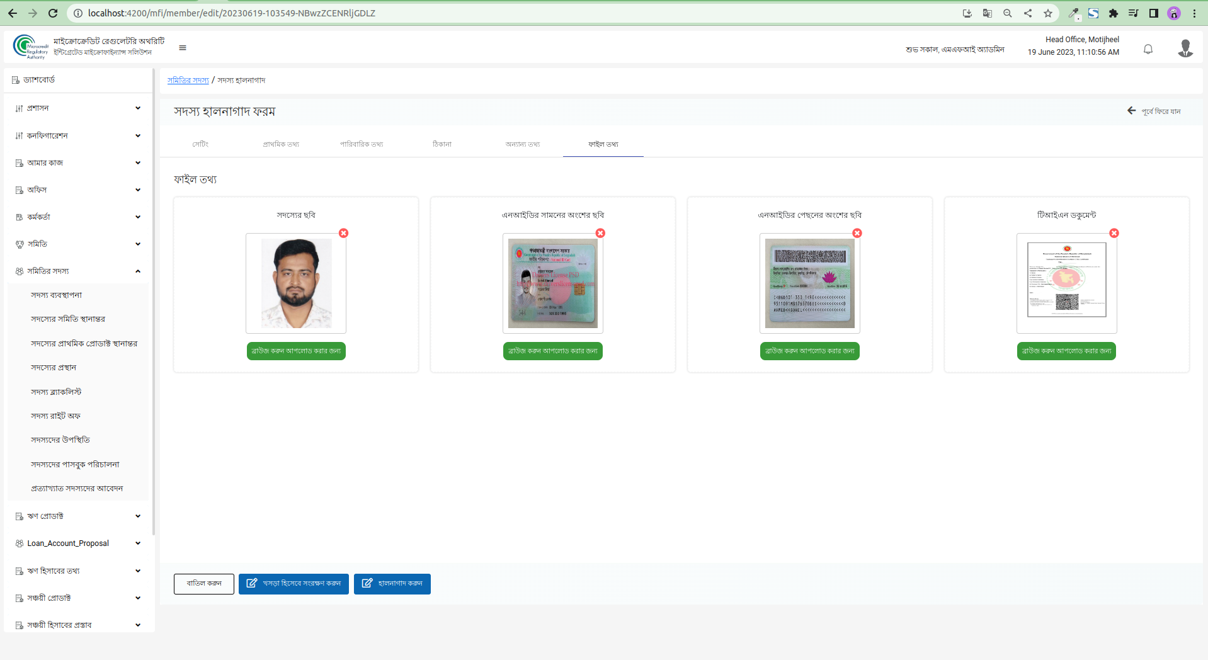The width and height of the screenshot is (1208, 660).
Task: Expand the ঋণ হিসাবের তথ্য sidebar menu
Action: pos(78,571)
